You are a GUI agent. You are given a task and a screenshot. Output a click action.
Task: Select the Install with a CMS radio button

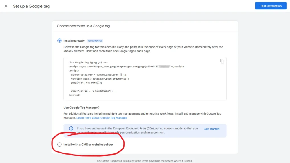[x=59, y=144]
